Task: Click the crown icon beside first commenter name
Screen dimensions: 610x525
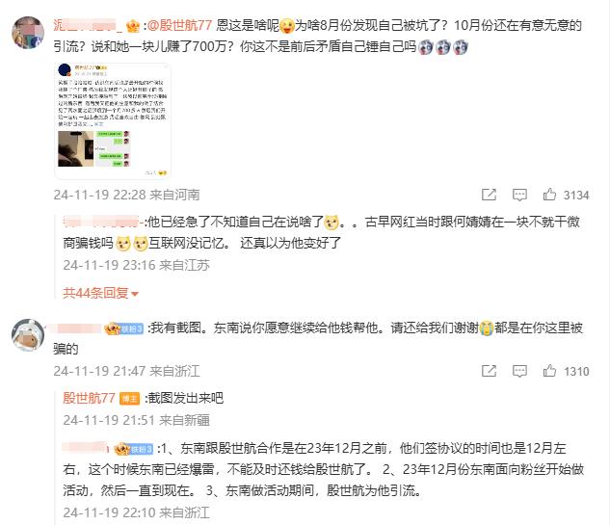Action: coord(133,26)
